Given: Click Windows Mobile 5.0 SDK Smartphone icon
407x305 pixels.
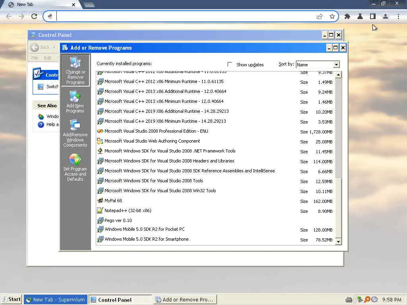Looking at the screenshot, I should point(100,239).
